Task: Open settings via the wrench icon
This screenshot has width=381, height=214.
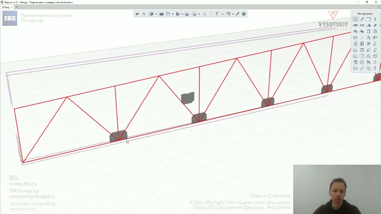Action: 238,14
